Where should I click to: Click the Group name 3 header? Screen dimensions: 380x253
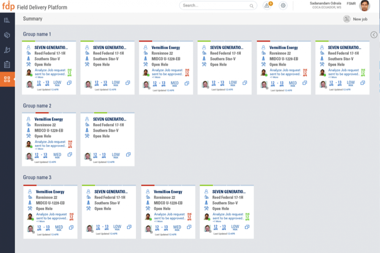[37, 177]
